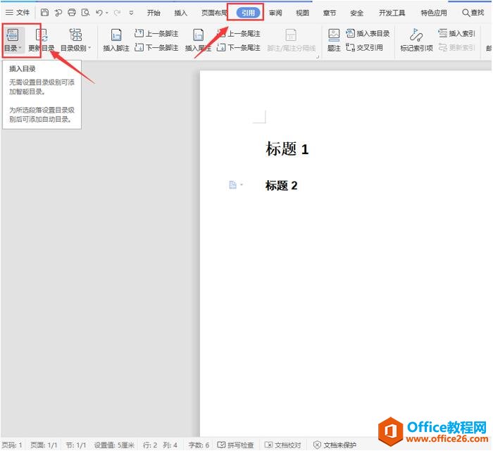Expand the 目录 dropdown arrow
This screenshot has width=493, height=451.
tap(20, 48)
